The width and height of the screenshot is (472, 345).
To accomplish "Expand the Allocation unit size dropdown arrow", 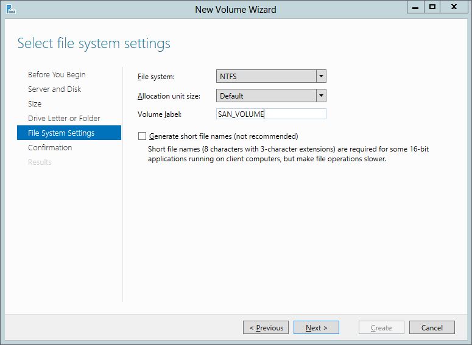I will point(321,96).
